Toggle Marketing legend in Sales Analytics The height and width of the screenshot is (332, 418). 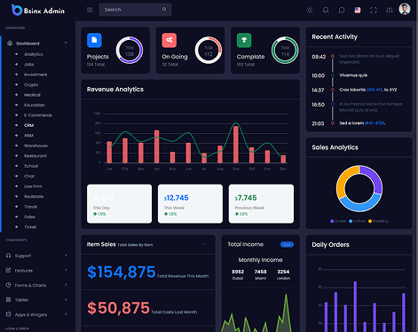pyautogui.click(x=378, y=221)
